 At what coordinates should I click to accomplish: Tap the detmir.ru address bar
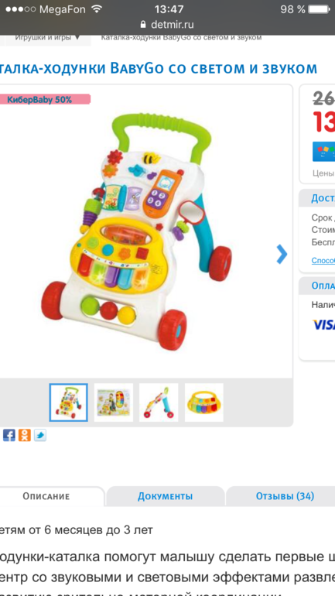tap(167, 25)
